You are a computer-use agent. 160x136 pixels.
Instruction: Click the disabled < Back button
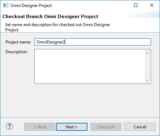(x=40, y=127)
